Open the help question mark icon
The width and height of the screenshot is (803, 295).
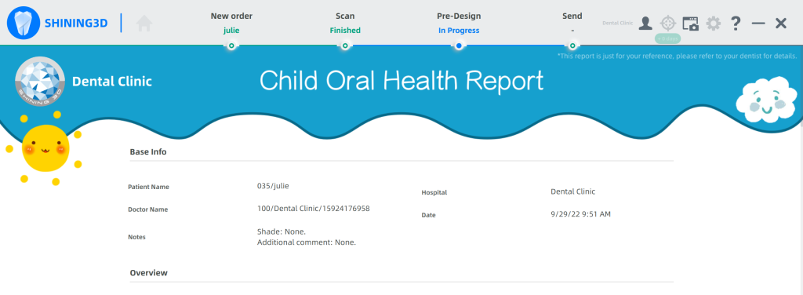coord(736,23)
